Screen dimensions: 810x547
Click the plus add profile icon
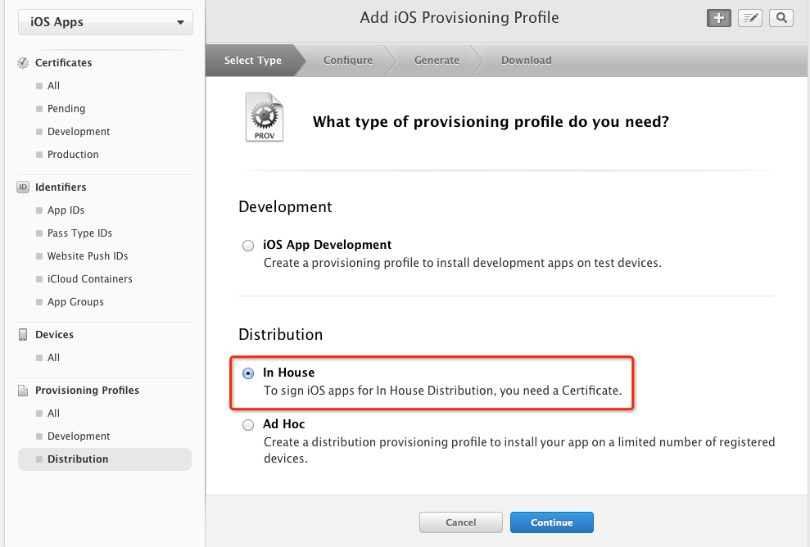[x=718, y=18]
